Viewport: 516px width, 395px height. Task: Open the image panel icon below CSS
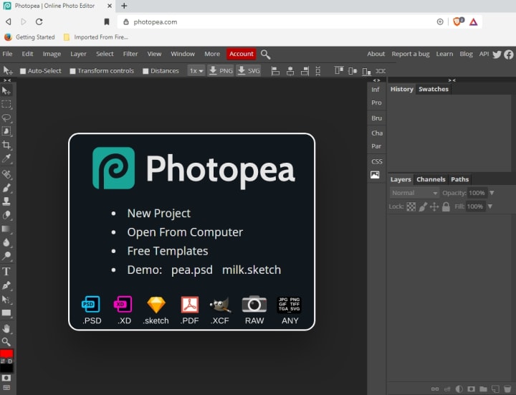(375, 175)
